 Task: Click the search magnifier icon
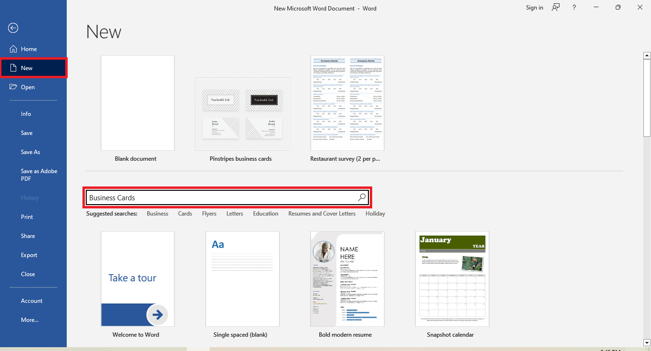coord(362,197)
